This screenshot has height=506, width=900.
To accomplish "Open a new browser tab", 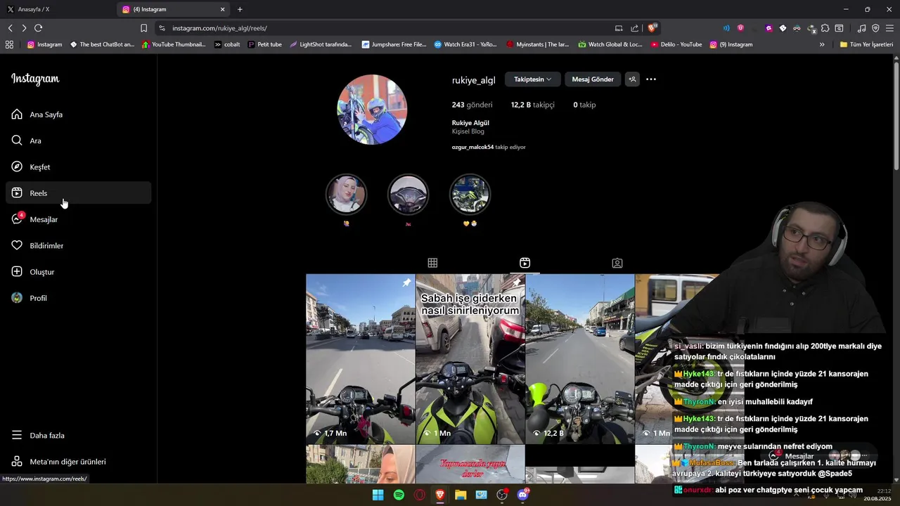I will [x=240, y=9].
